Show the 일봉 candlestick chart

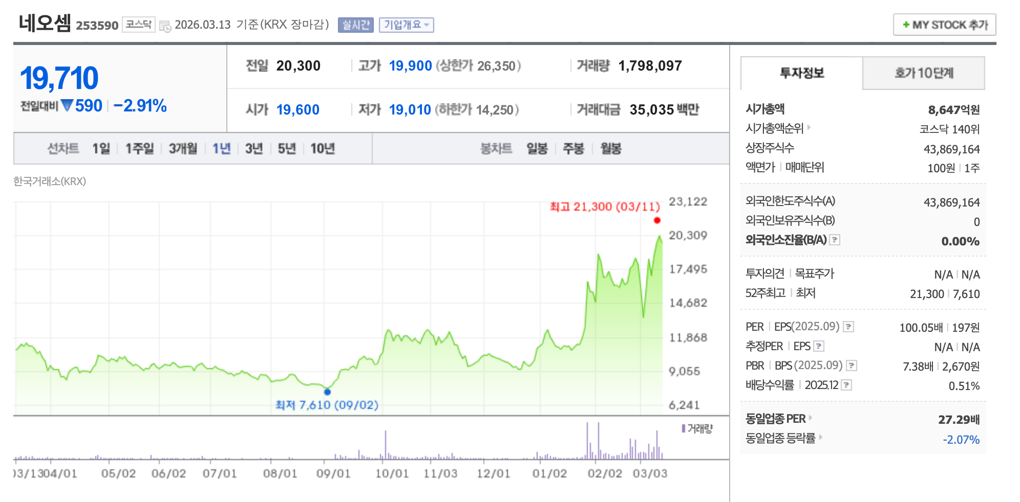coord(537,149)
